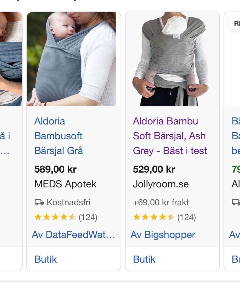The width and height of the screenshot is (240, 282).
Task: Click the Kostnadsfri shipping label
Action: 68,202
